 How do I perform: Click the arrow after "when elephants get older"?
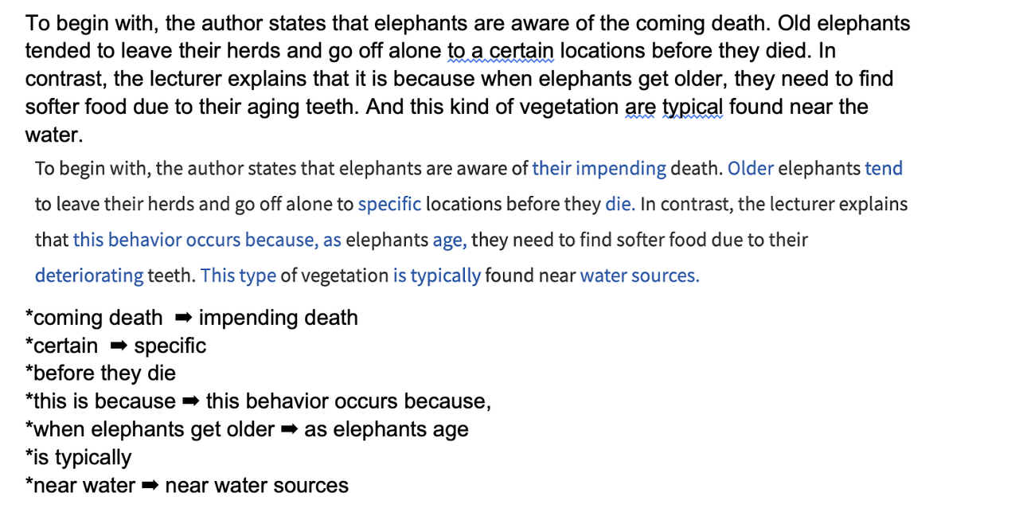coord(289,430)
